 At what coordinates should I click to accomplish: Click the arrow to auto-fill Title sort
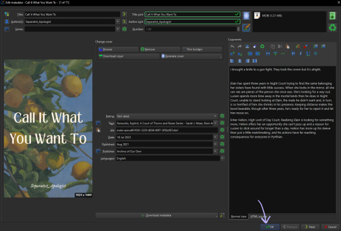click(x=124, y=15)
